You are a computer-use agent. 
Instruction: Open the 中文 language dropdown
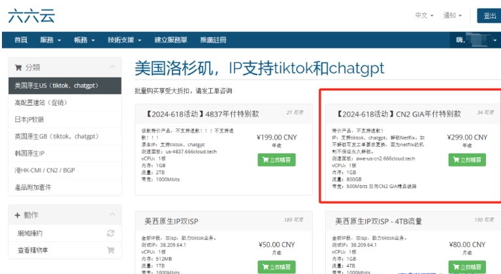pyautogui.click(x=424, y=15)
